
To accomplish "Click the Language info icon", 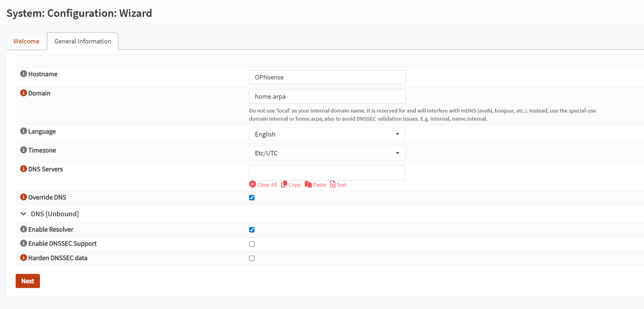I will [x=23, y=131].
